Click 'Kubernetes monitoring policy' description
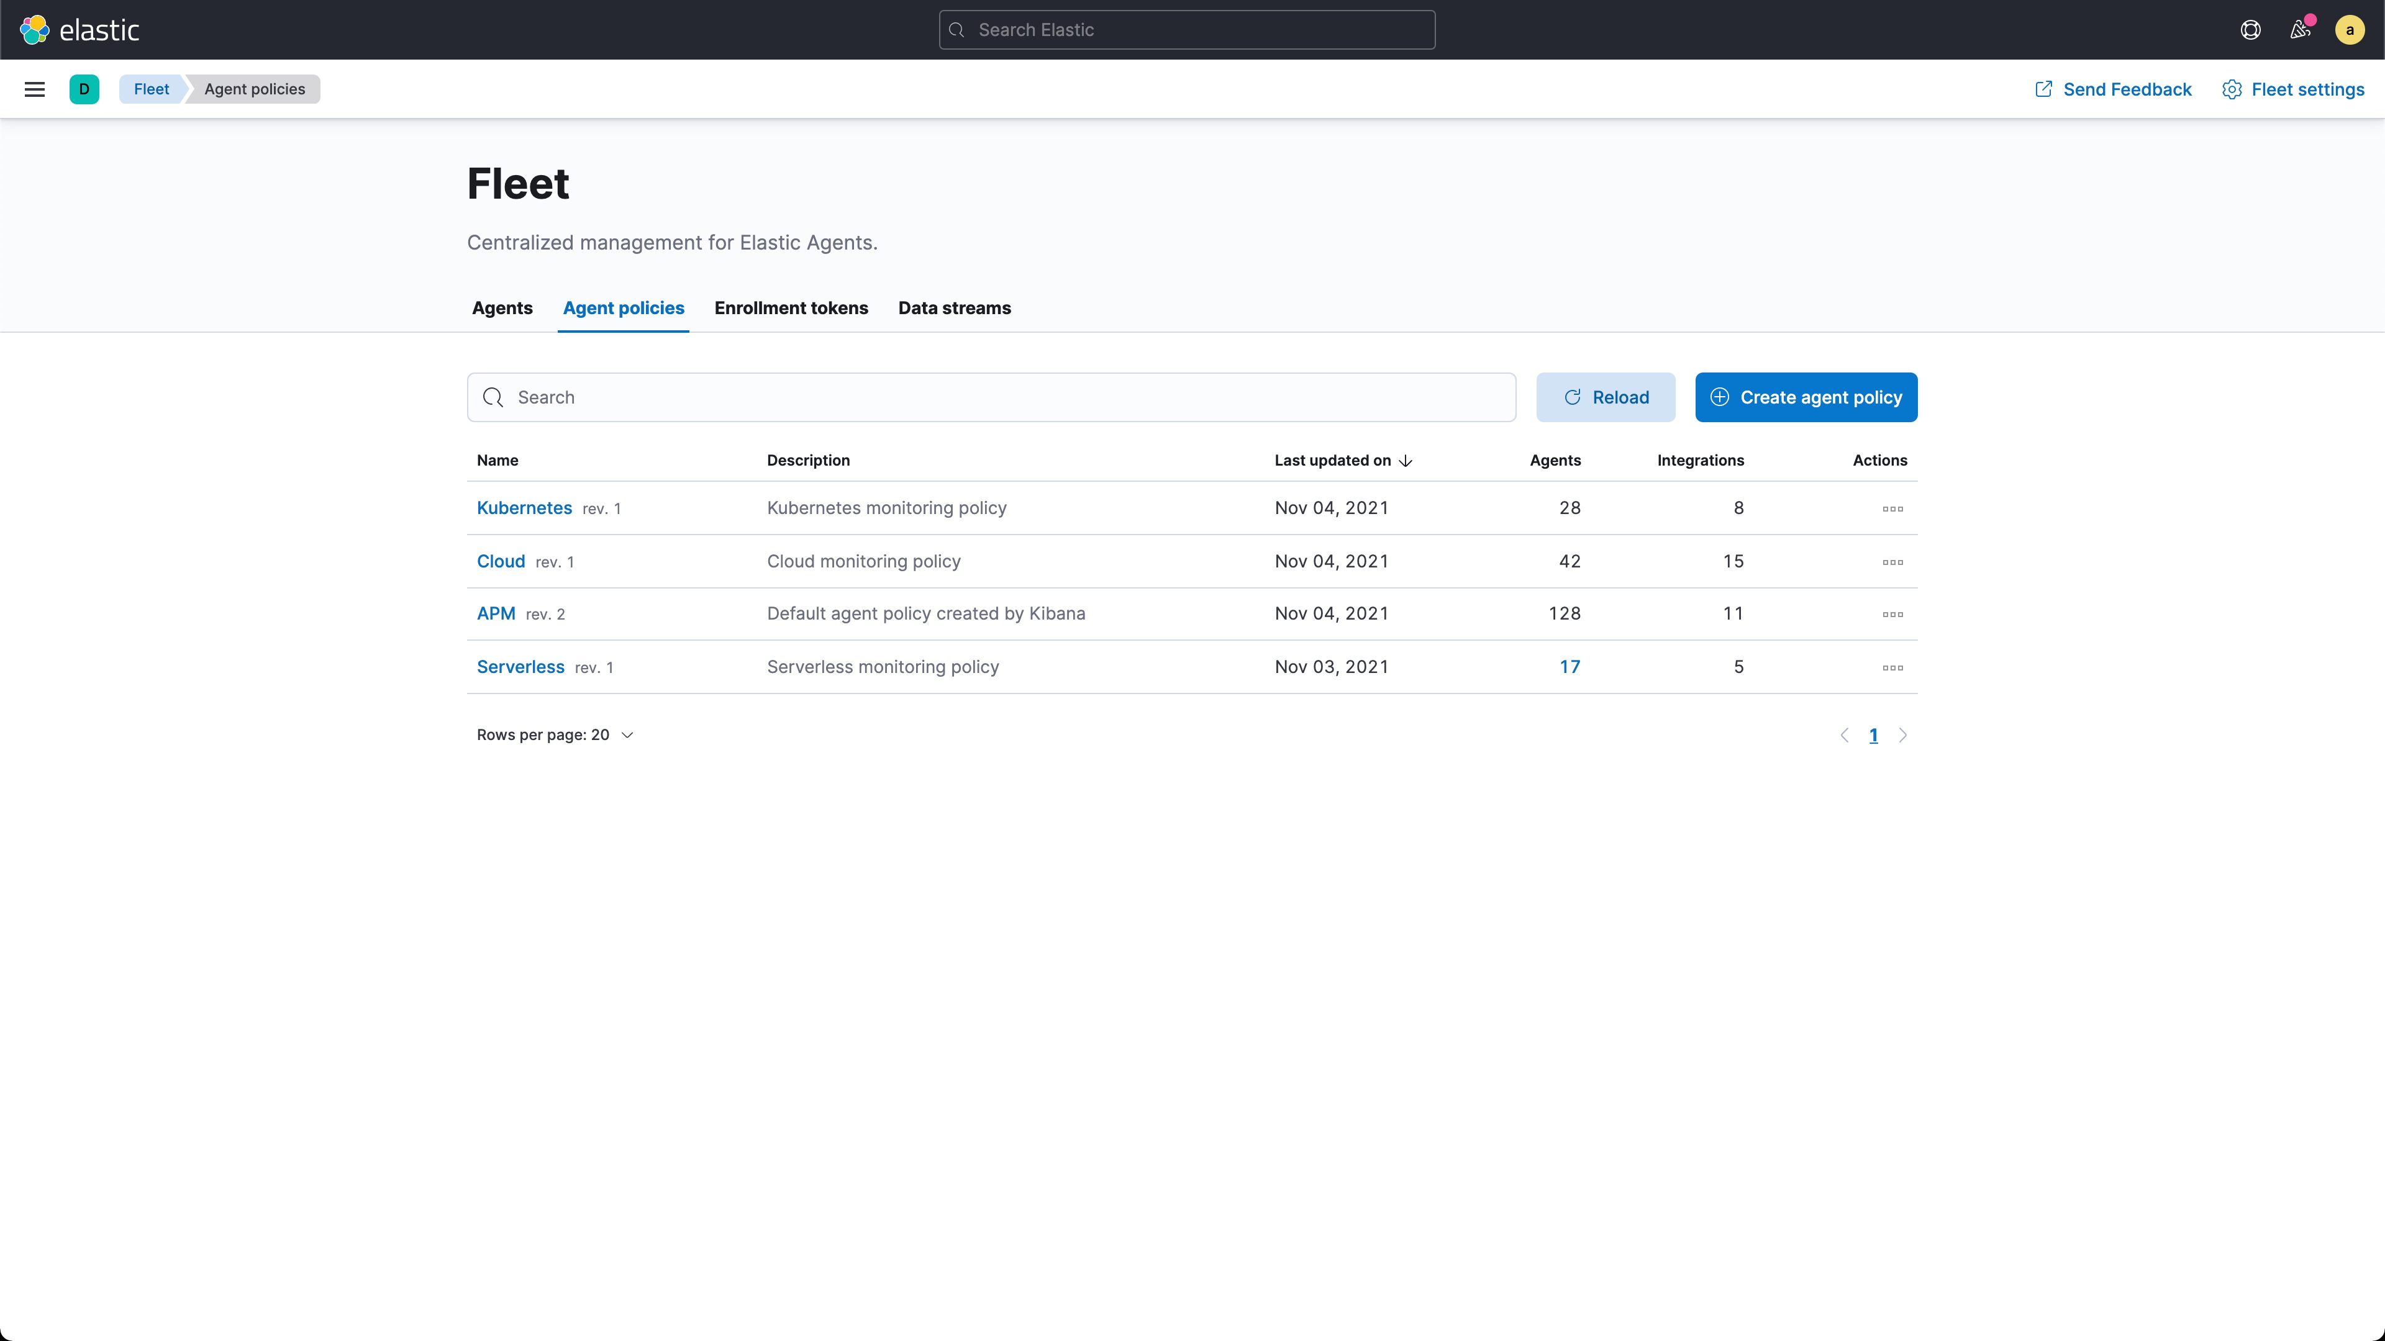This screenshot has height=1341, width=2385. 887,508
